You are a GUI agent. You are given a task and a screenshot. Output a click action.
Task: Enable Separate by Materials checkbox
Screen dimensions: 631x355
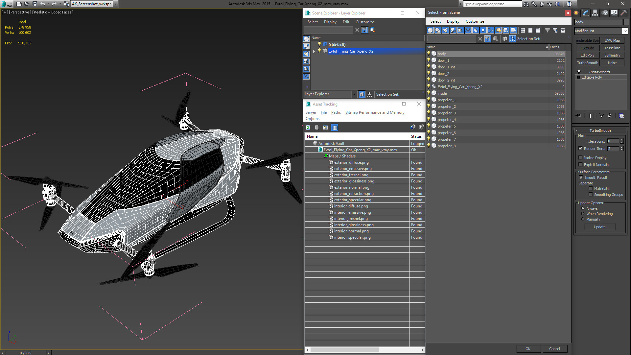[x=591, y=189]
